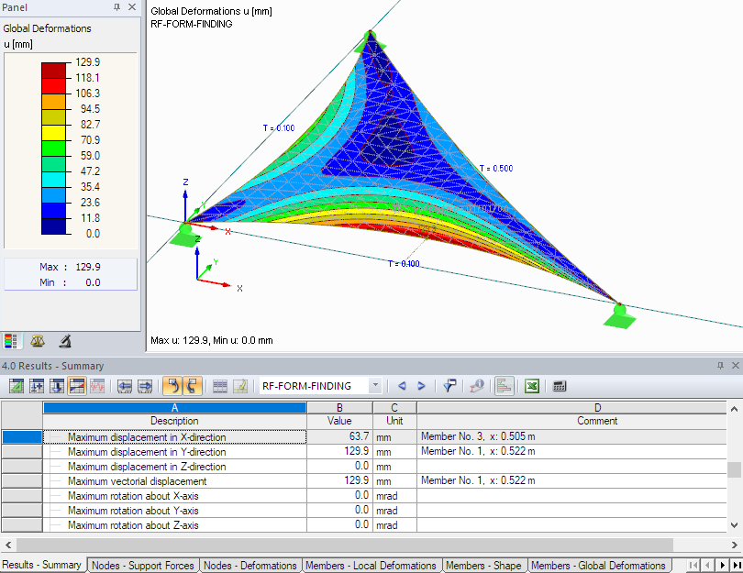743x573 pixels.
Task: Close the 4.0 Results - Summary table
Action: tap(736, 365)
